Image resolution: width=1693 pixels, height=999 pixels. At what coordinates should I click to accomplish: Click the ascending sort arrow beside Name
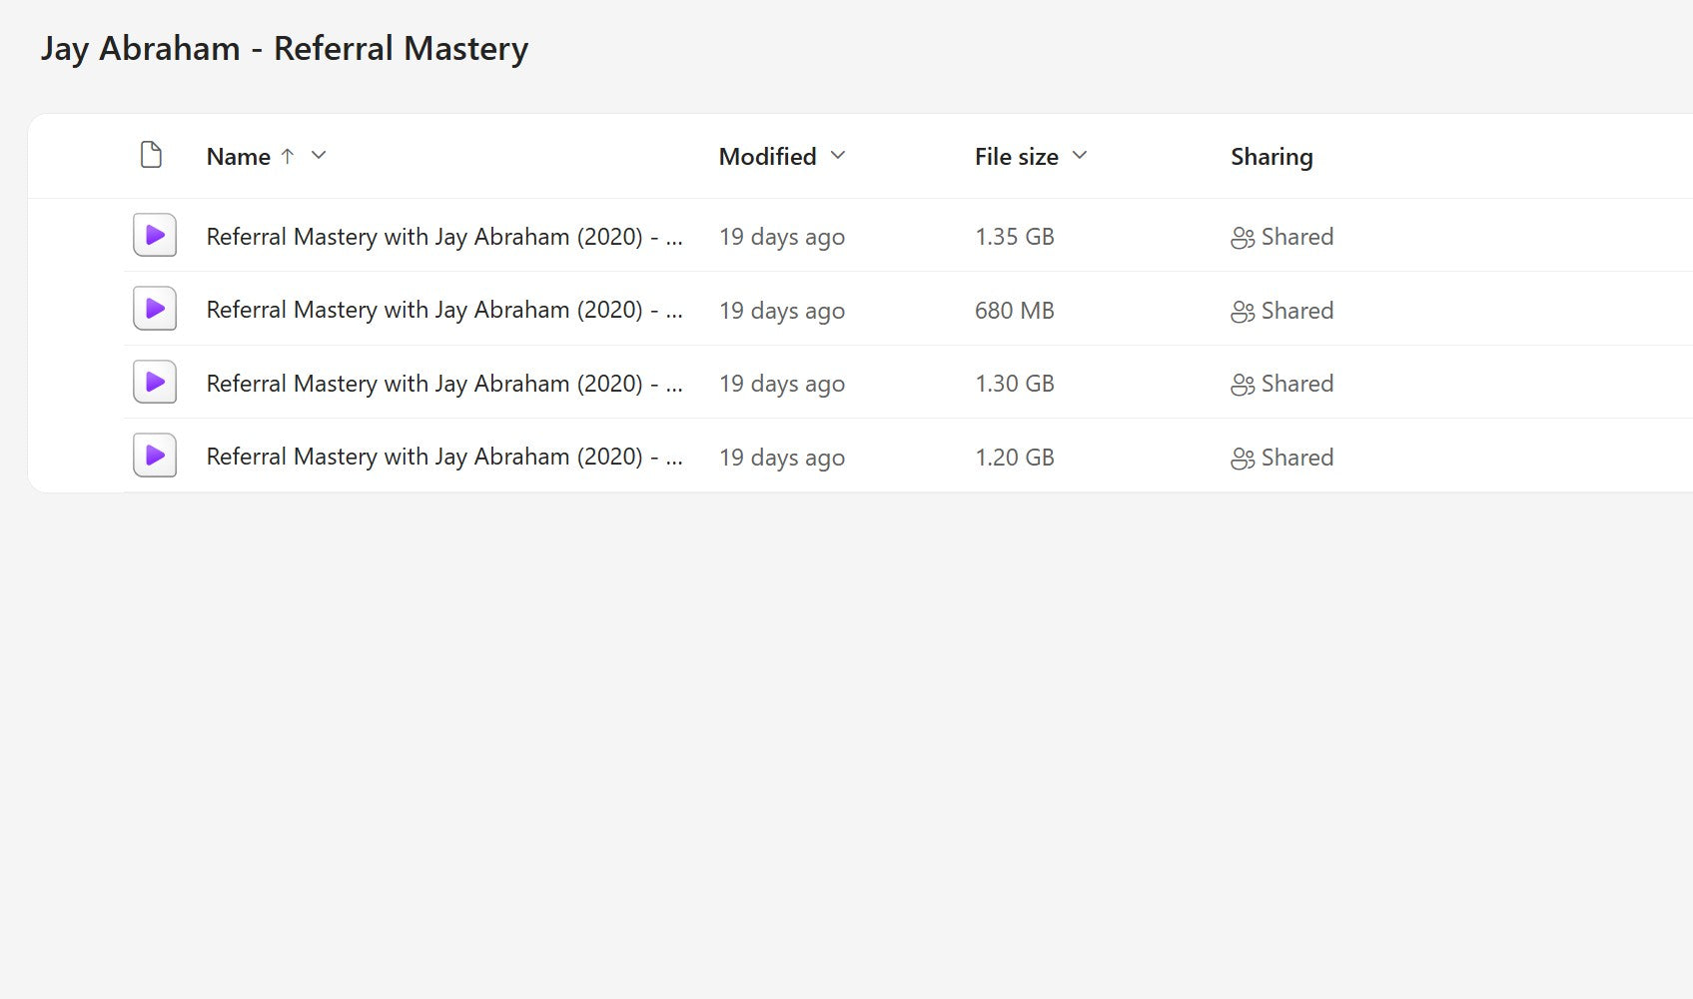pyautogui.click(x=287, y=156)
